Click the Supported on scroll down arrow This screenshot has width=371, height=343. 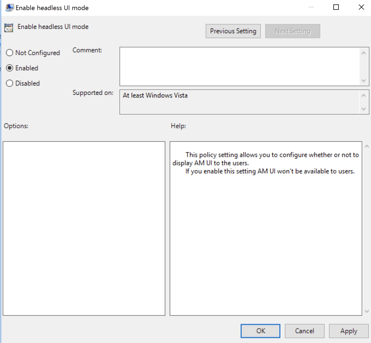[364, 109]
